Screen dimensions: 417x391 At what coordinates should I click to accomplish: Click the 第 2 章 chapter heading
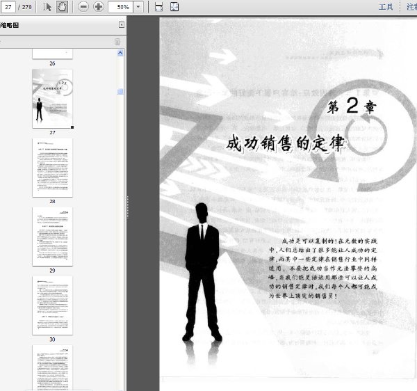pos(352,106)
